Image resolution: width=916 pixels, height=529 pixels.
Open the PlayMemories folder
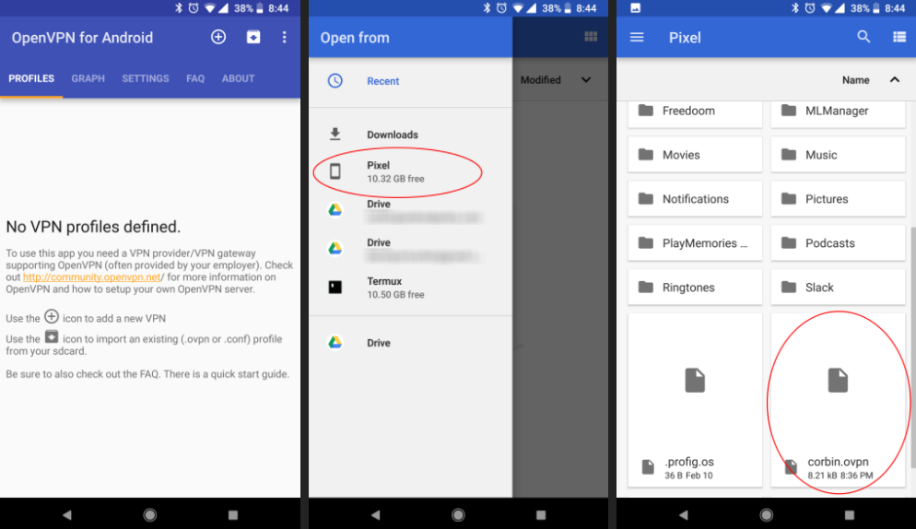point(695,243)
